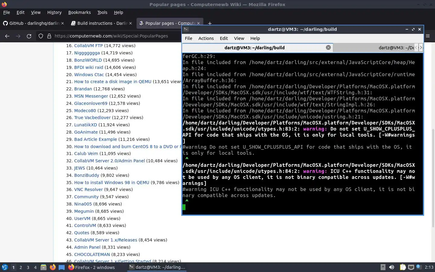Open Firefox Tools menu
435x272 pixels.
[x=102, y=12]
